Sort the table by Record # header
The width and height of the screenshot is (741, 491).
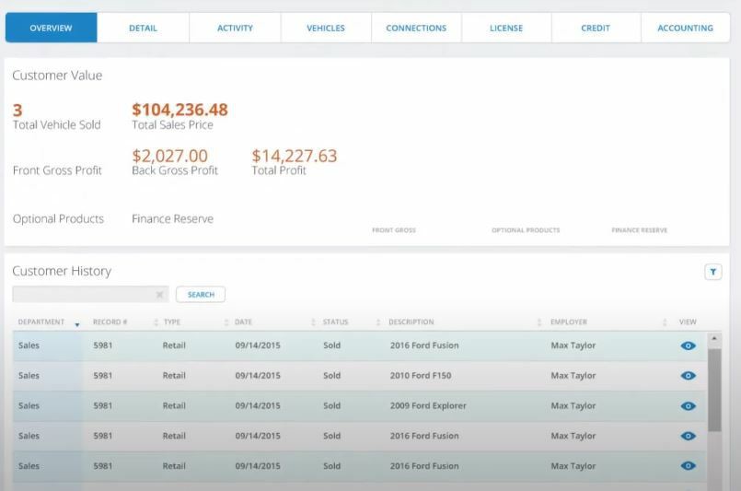(110, 322)
